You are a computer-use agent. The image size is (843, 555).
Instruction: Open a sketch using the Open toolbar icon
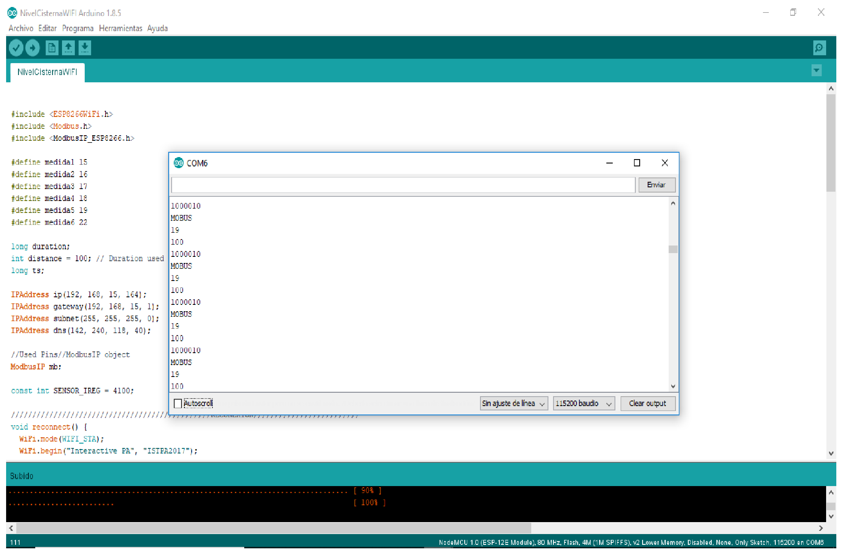click(68, 47)
